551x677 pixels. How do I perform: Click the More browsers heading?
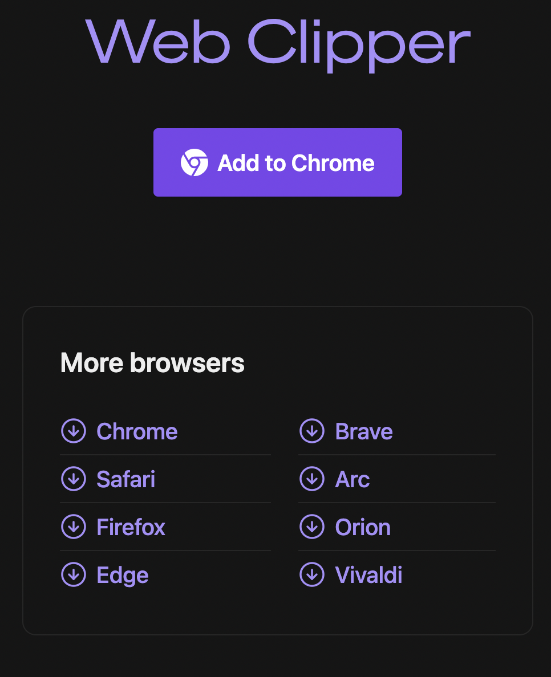[x=152, y=362]
